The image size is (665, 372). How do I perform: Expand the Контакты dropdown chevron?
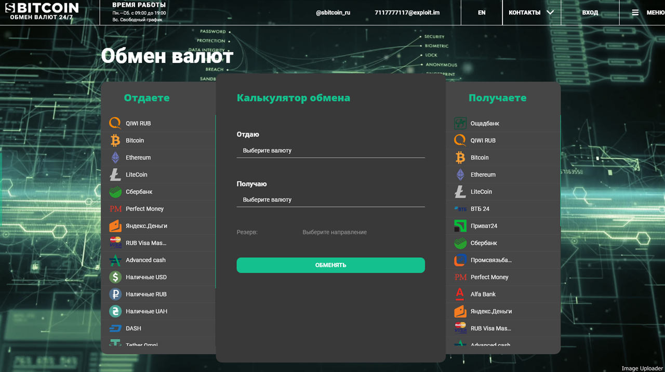tap(550, 12)
